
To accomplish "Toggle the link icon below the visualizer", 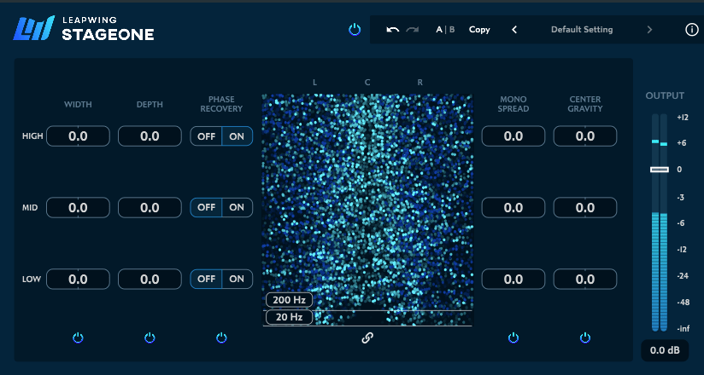I will (367, 337).
